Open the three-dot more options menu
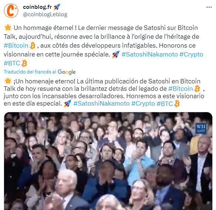Image resolution: width=216 pixels, height=210 pixels. [209, 7]
